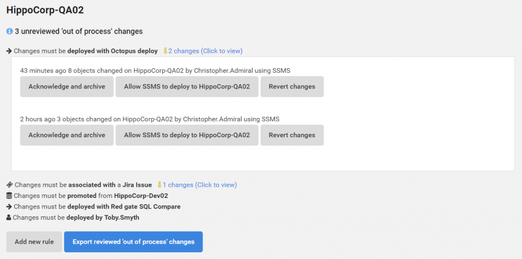Viewport: 522px width, 259px height.
Task: Click the yellow person icon next to 1 changes
Action: [160, 185]
